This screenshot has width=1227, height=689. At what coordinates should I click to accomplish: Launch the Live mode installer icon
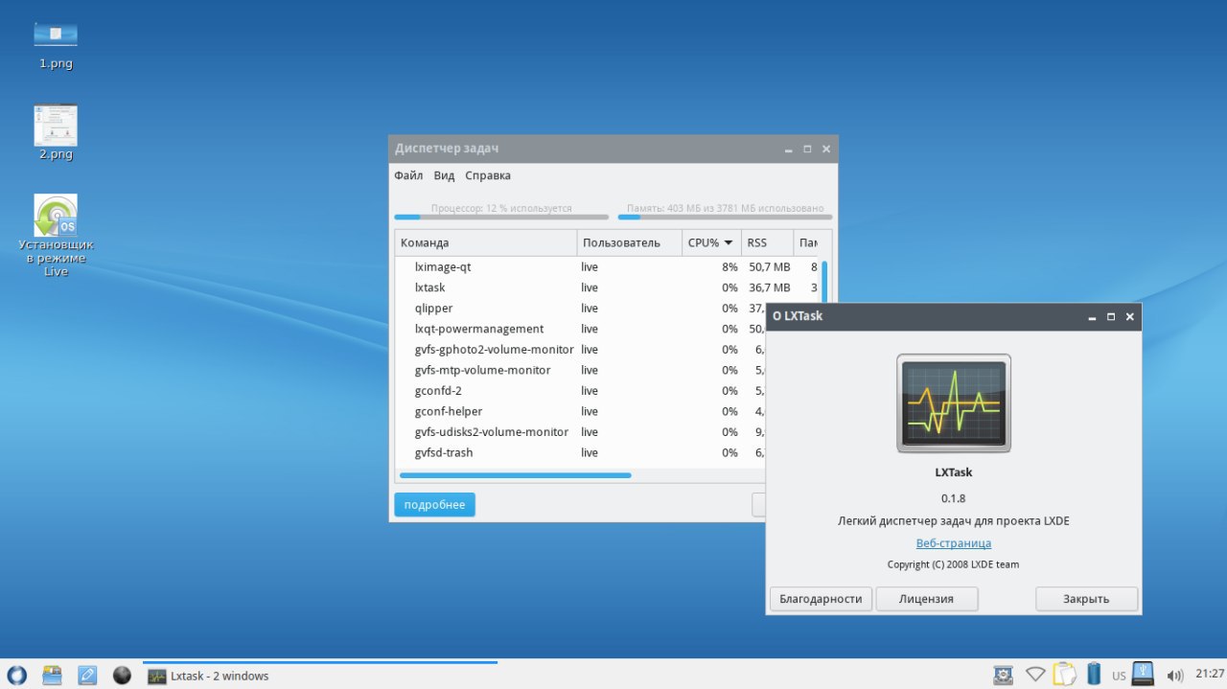coord(56,236)
